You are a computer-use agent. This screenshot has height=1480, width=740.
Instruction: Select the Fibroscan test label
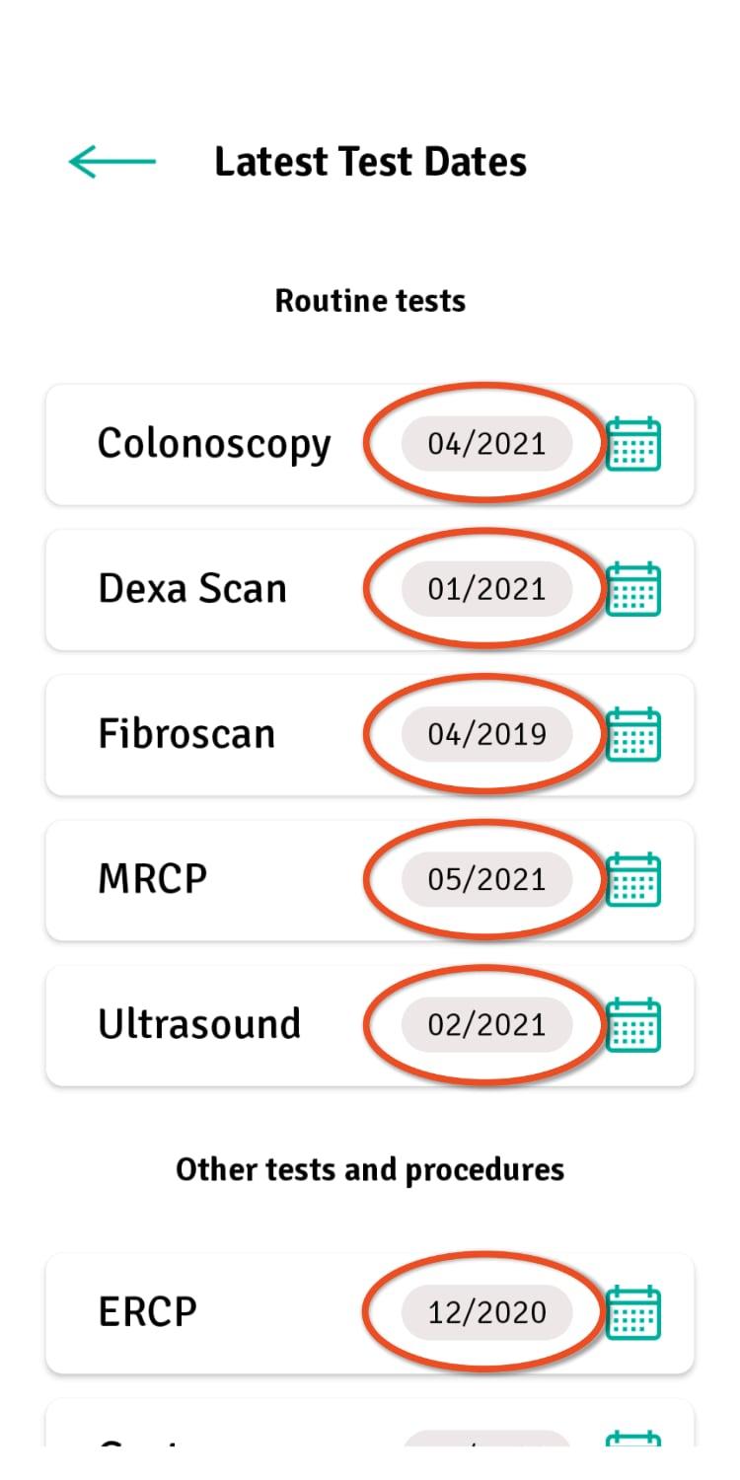(186, 734)
